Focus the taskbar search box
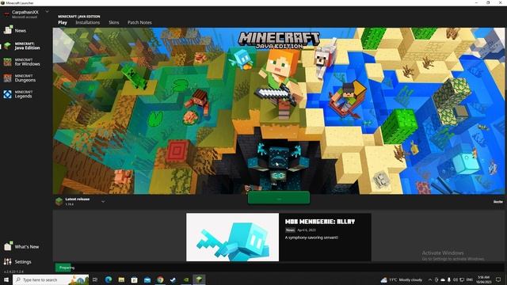The width and height of the screenshot is (507, 285). (51, 279)
